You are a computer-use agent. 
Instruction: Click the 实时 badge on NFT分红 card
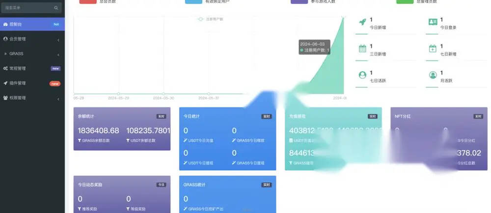[x=478, y=116]
